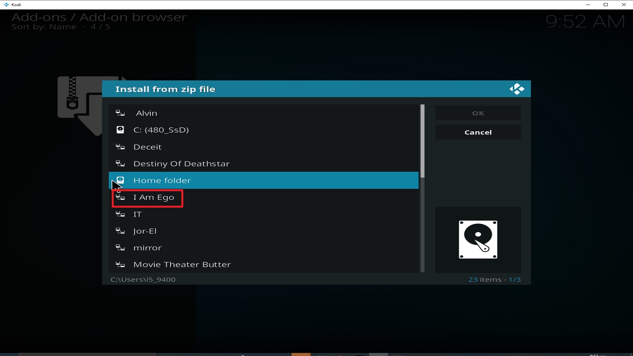Viewport: 633px width, 356px height.
Task: Click the Cancel button
Action: (478, 132)
